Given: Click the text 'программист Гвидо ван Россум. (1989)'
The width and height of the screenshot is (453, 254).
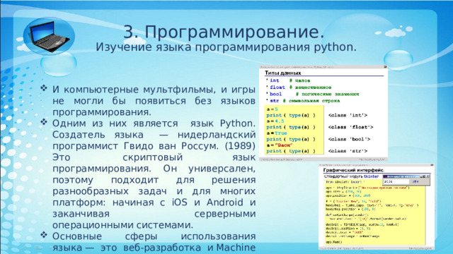Looking at the screenshot, I should click(154, 146).
